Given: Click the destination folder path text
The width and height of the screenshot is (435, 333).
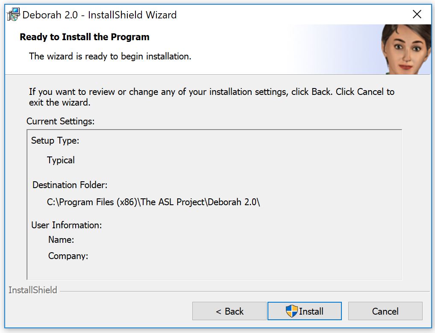Looking at the screenshot, I should pos(153,202).
